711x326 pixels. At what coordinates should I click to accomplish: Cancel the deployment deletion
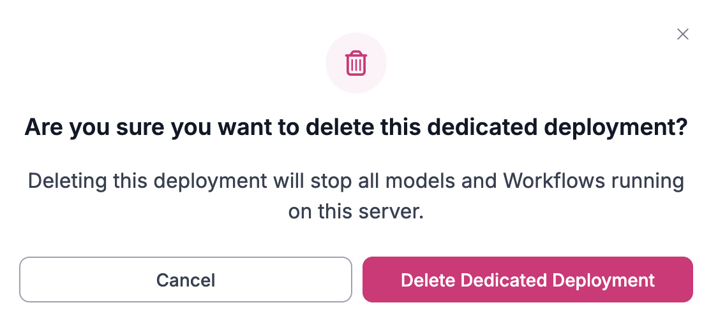coord(186,280)
